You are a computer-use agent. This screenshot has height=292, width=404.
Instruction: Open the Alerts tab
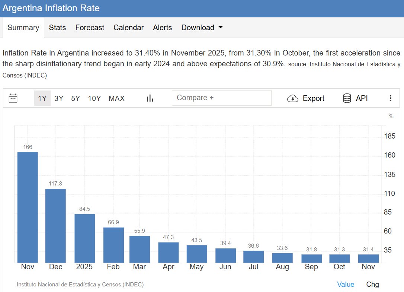[162, 27]
